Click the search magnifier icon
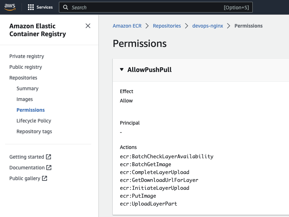The image size is (289, 217). pos(65,7)
